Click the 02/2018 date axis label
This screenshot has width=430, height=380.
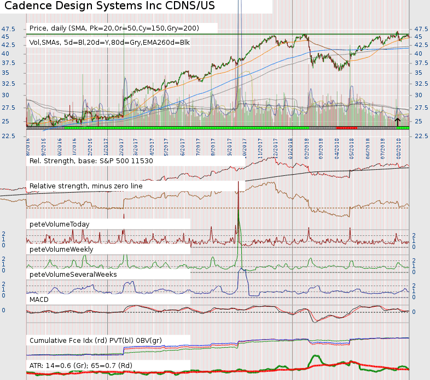(306, 149)
